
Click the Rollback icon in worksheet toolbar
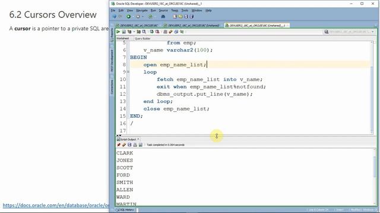tap(157, 31)
